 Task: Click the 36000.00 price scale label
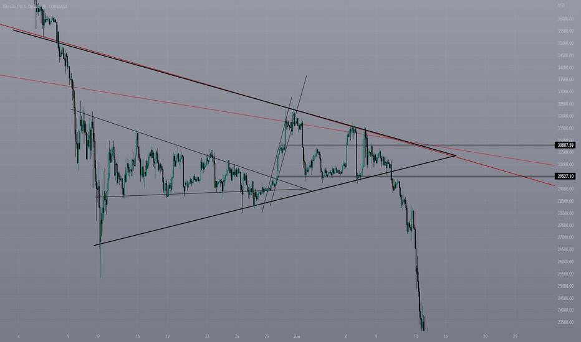click(565, 19)
